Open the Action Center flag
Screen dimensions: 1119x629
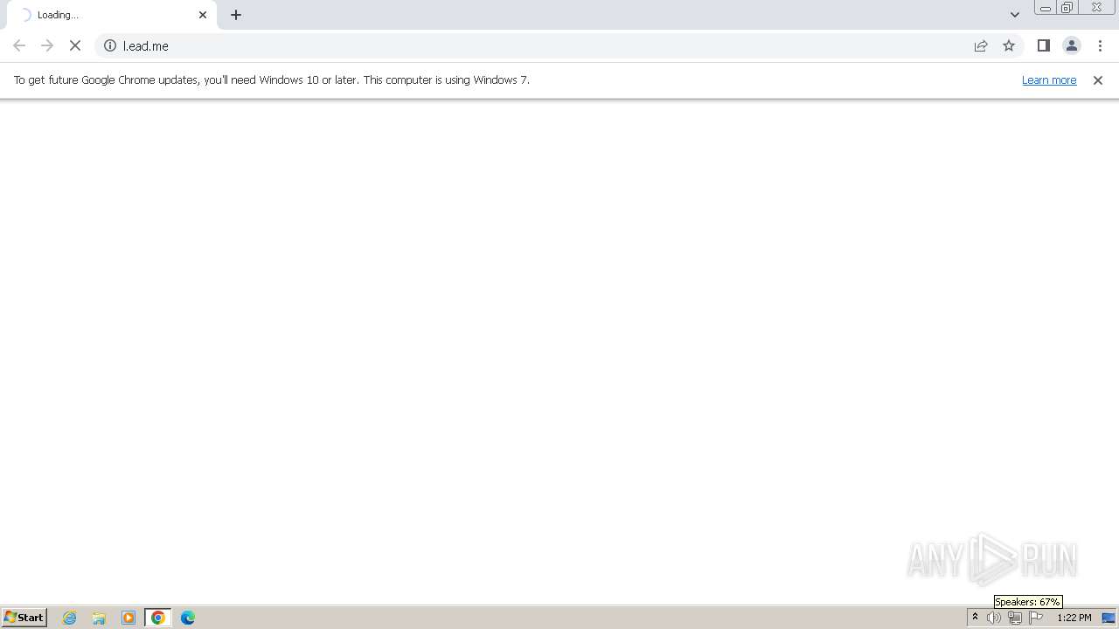[x=1036, y=618]
